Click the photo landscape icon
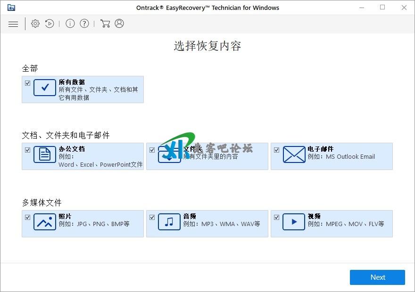415x292 pixels. point(45,222)
